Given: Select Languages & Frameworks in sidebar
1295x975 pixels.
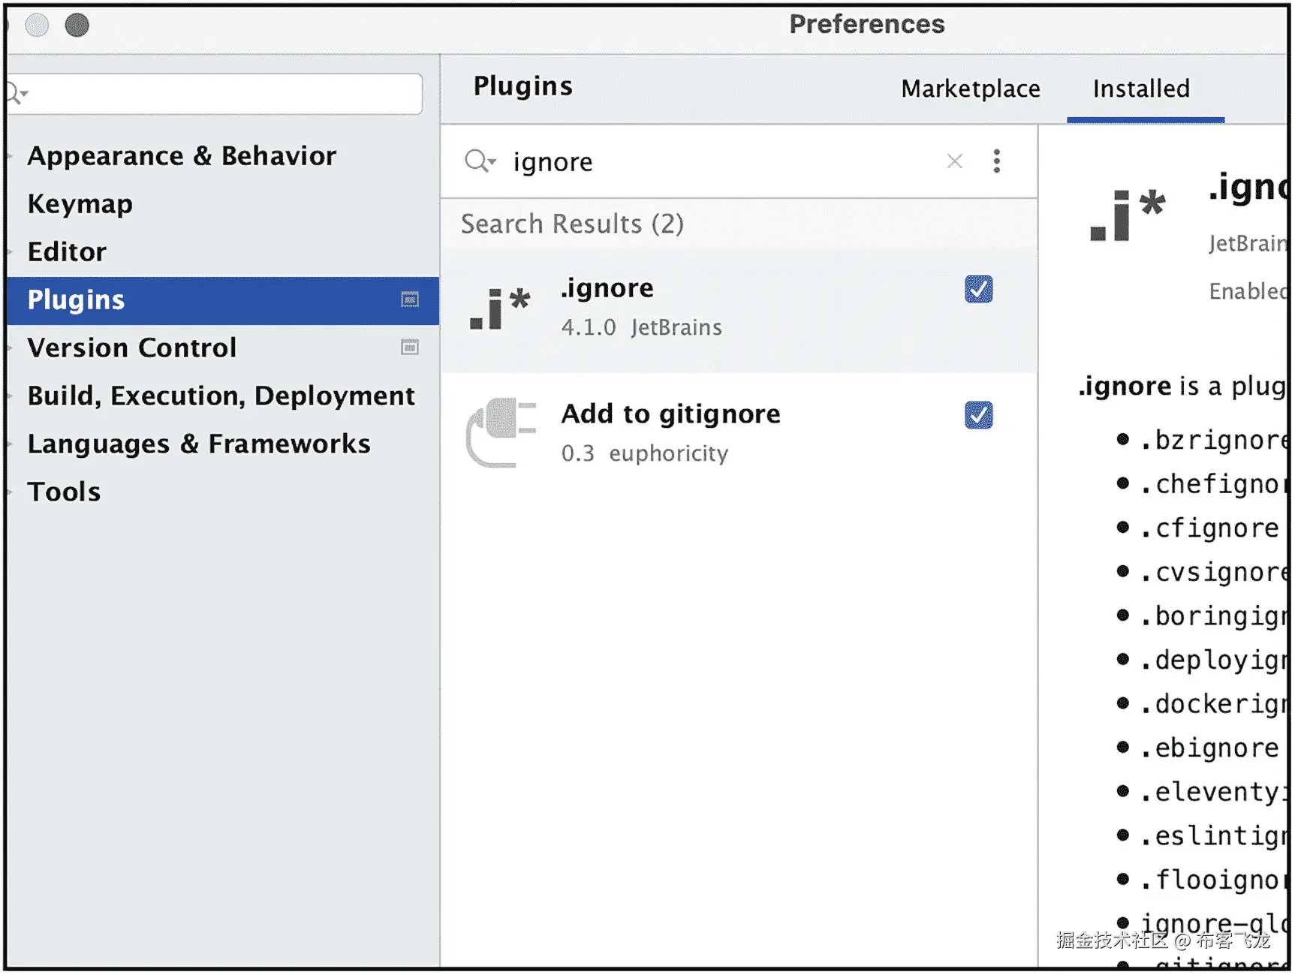Looking at the screenshot, I should tap(199, 444).
